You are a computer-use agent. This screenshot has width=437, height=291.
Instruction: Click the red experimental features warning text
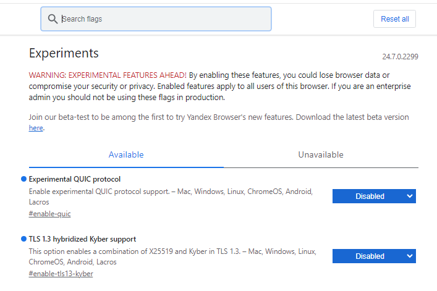click(108, 75)
